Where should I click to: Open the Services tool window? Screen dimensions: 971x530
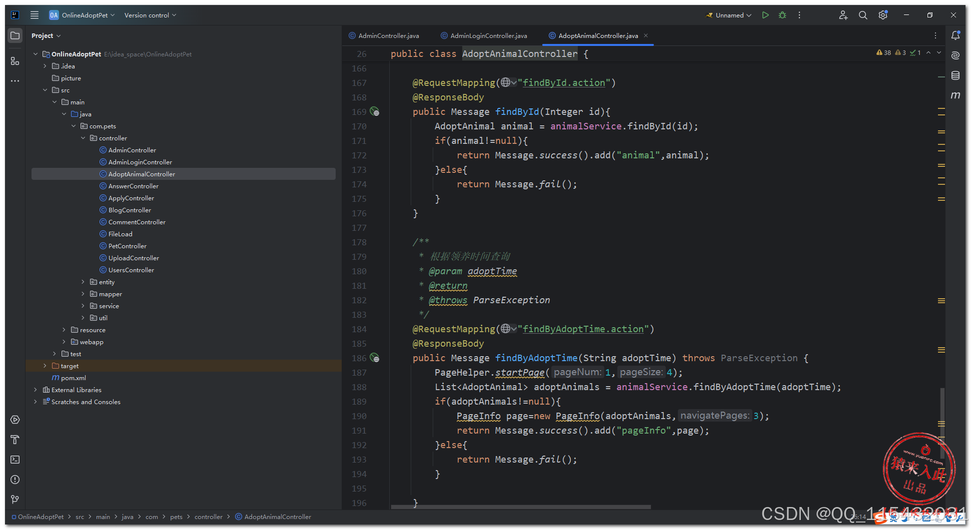[x=15, y=420]
